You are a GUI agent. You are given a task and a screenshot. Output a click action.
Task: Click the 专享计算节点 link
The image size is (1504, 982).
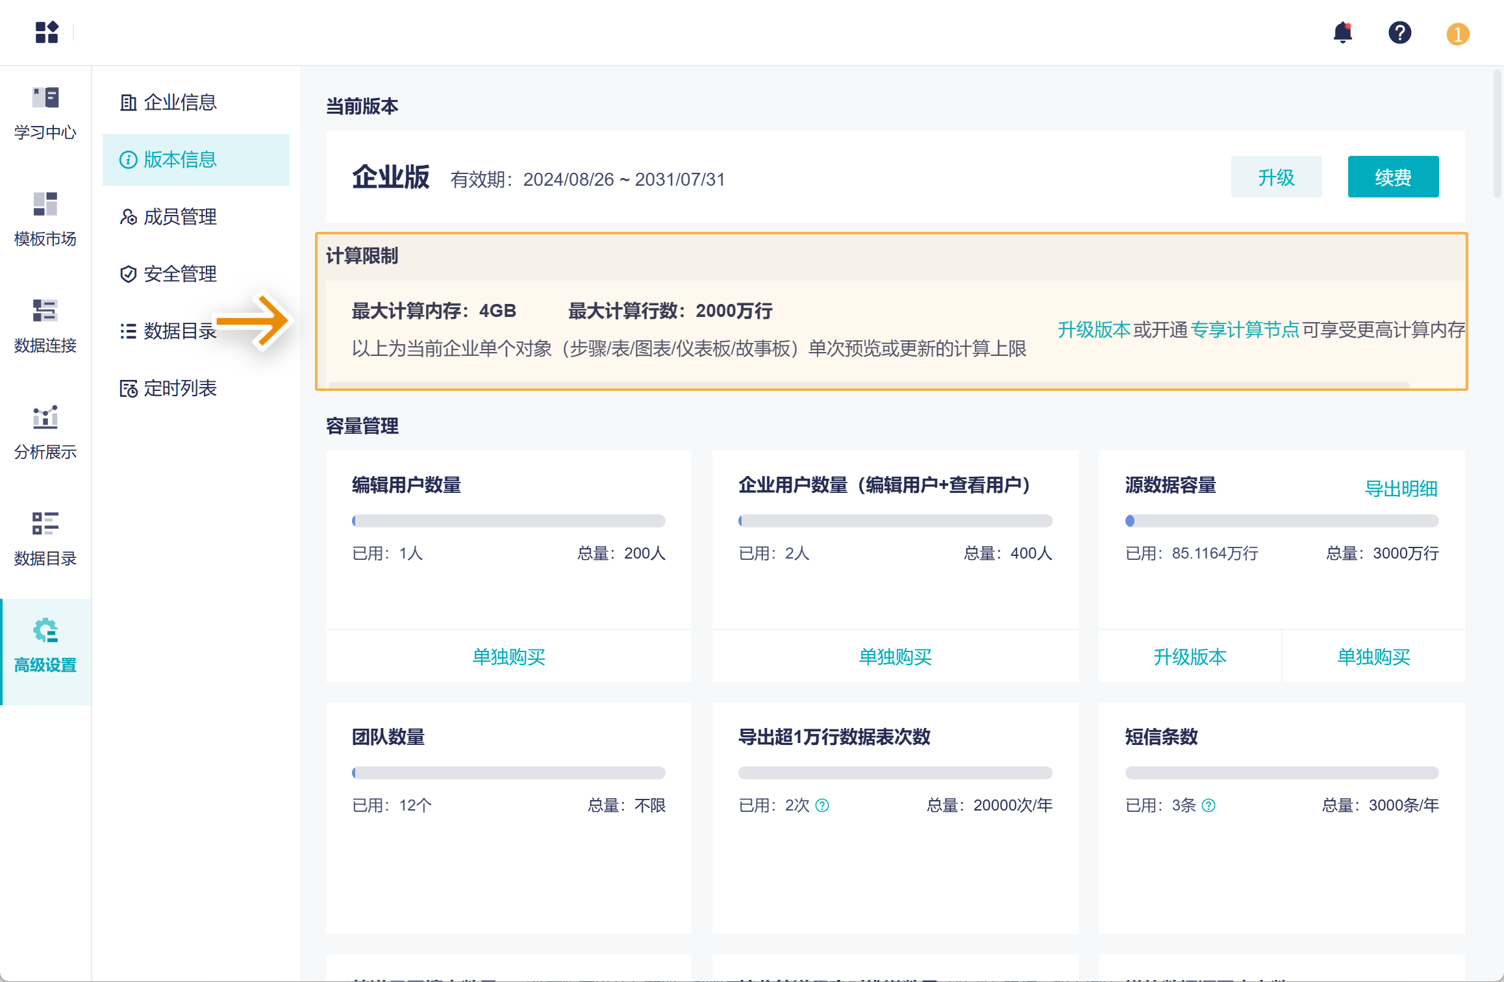click(1244, 330)
